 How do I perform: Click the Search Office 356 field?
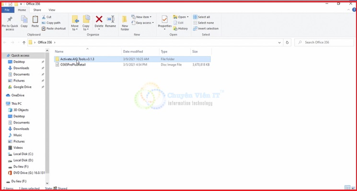pyautogui.click(x=324, y=42)
